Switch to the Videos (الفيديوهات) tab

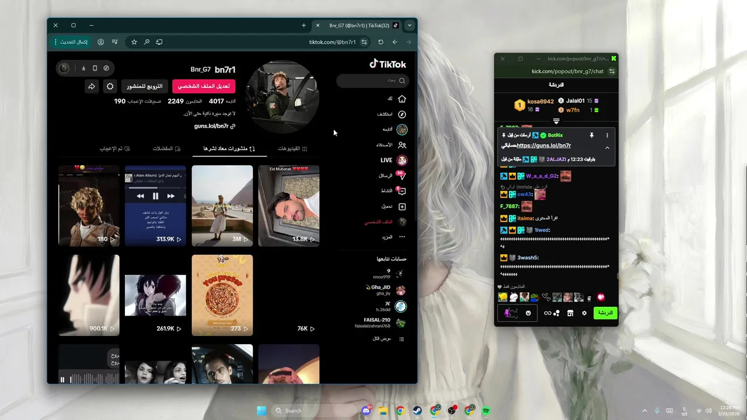(x=292, y=149)
